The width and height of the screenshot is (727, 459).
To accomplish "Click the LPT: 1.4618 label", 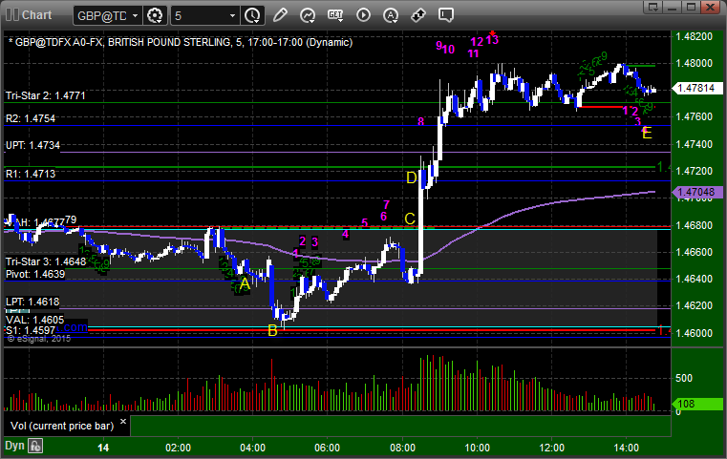I will 32,302.
